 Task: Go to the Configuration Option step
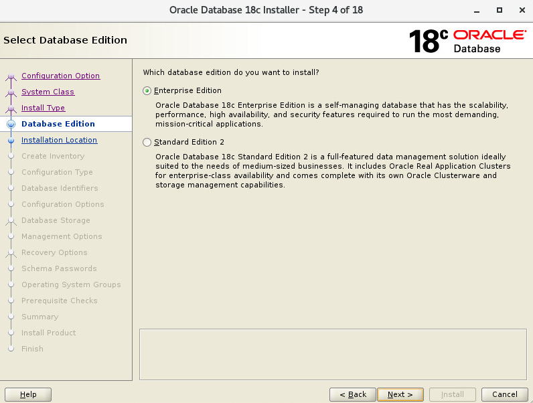tap(60, 76)
